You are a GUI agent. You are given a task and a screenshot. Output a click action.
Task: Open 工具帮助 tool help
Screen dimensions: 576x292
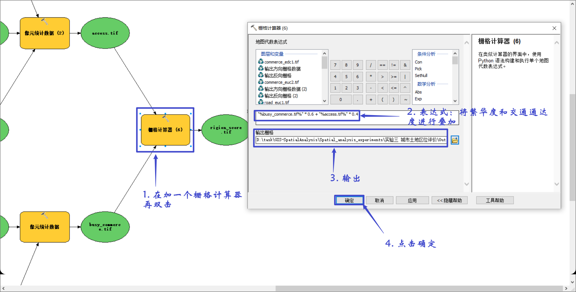(495, 200)
